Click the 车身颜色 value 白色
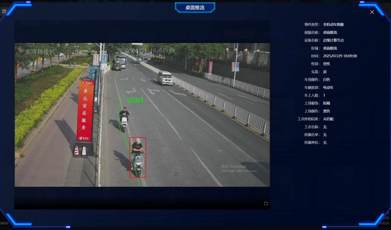The width and height of the screenshot is (391, 230). [x=326, y=80]
